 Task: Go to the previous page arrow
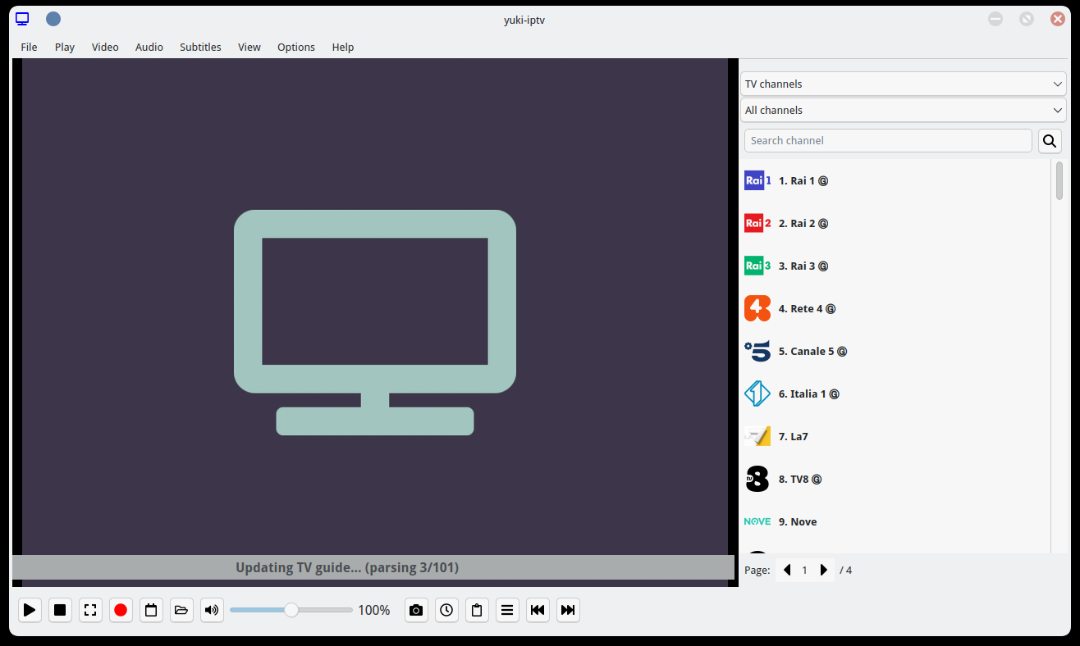tap(787, 570)
